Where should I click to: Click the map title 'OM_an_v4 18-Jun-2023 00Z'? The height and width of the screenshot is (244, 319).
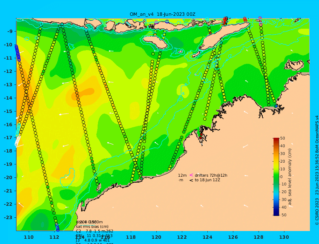click(163, 14)
